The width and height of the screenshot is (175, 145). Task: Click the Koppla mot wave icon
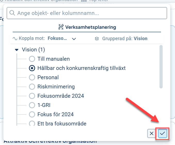point(15,39)
